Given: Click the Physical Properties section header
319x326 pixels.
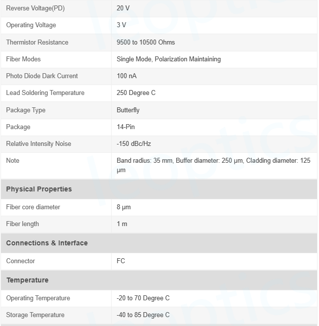Looking at the screenshot, I should point(39,189).
